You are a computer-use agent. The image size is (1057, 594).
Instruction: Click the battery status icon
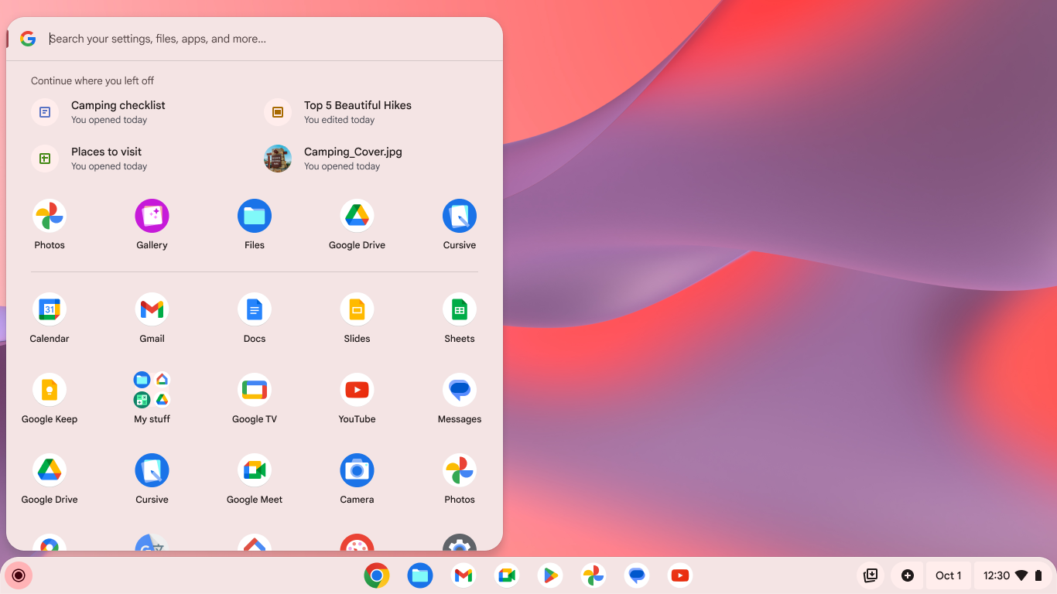[1038, 575]
